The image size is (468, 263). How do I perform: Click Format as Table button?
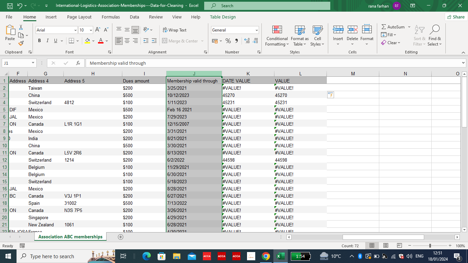tap(300, 36)
